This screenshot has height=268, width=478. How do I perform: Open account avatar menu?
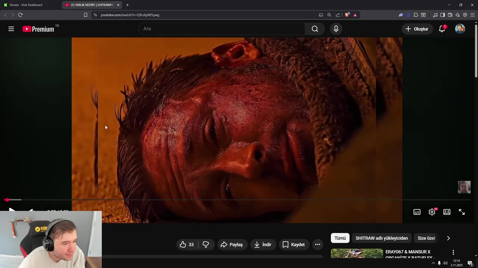tap(460, 29)
